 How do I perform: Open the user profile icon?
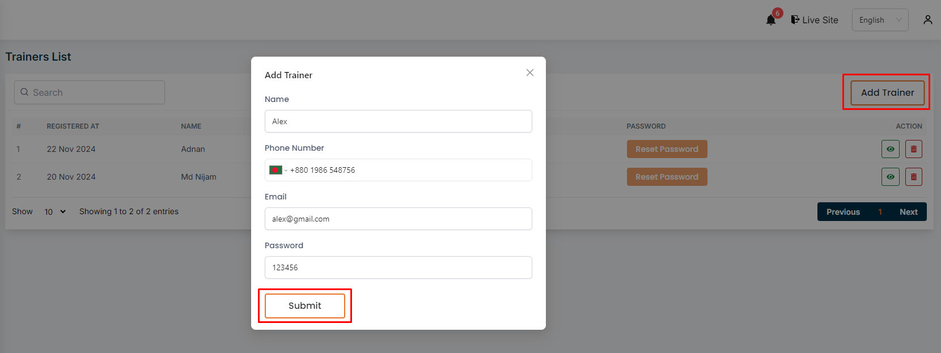[x=928, y=19]
